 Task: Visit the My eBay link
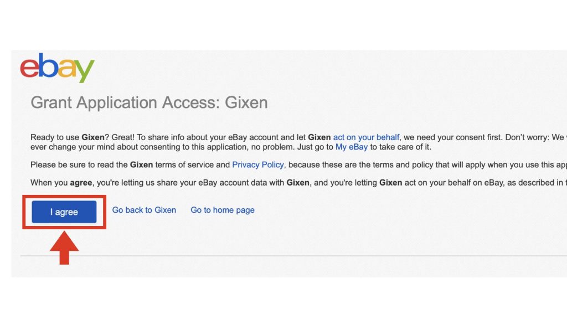point(352,147)
